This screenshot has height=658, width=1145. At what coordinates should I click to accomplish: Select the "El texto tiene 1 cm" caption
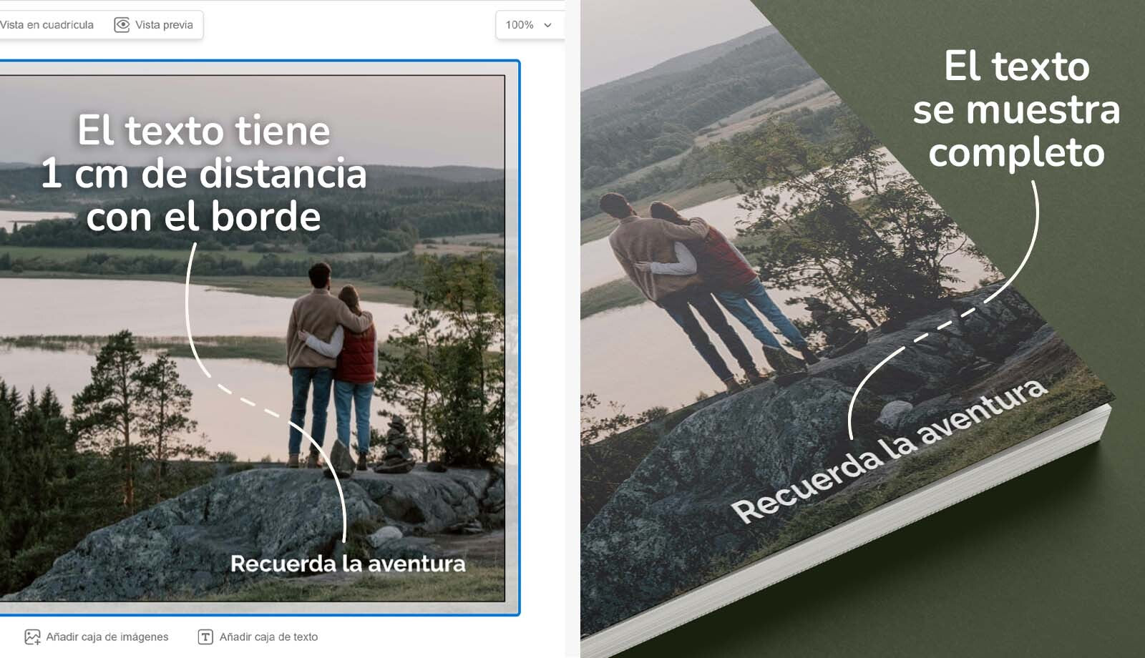click(203, 174)
